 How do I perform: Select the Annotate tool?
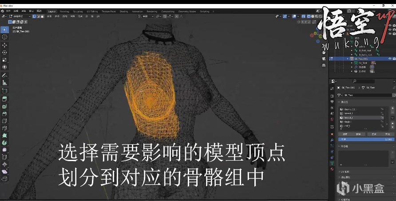pos(4,75)
